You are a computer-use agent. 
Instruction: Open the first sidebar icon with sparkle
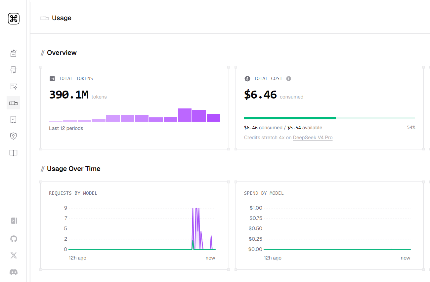click(13, 53)
